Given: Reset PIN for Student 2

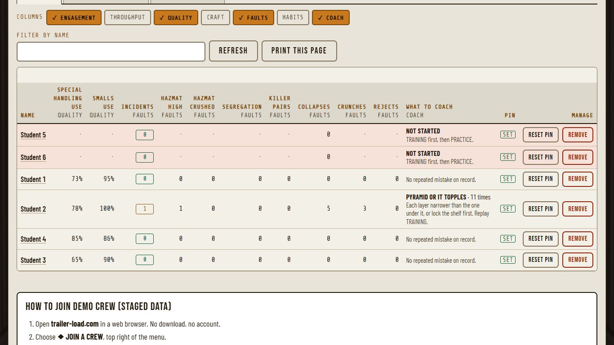Looking at the screenshot, I should pyautogui.click(x=541, y=209).
